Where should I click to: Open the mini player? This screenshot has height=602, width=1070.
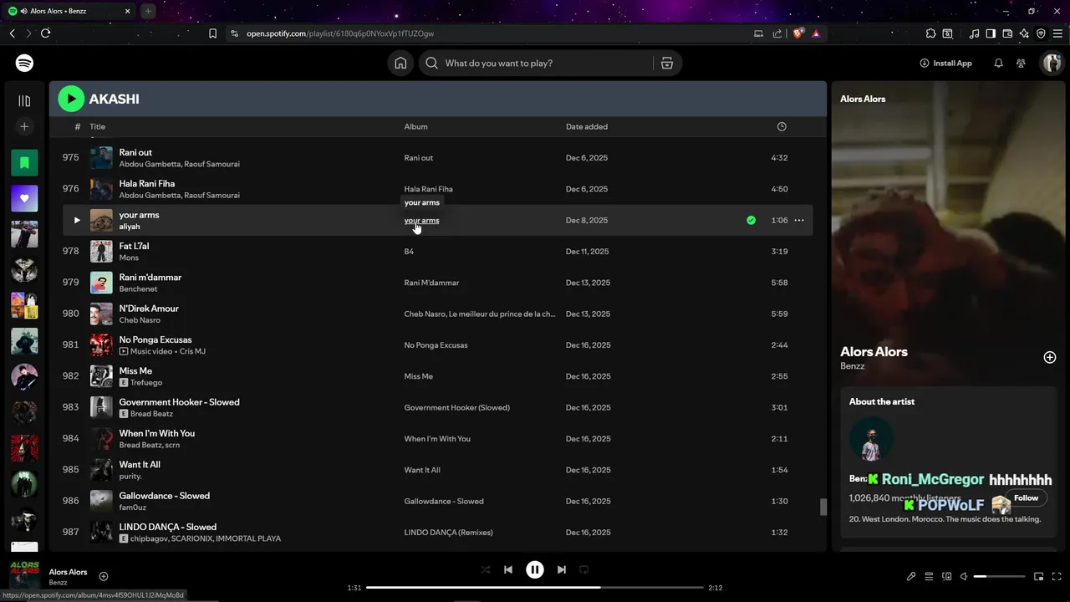(1038, 576)
